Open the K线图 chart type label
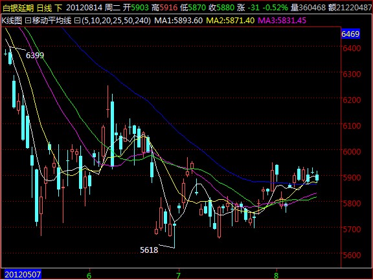373x280 pixels. 12,21
